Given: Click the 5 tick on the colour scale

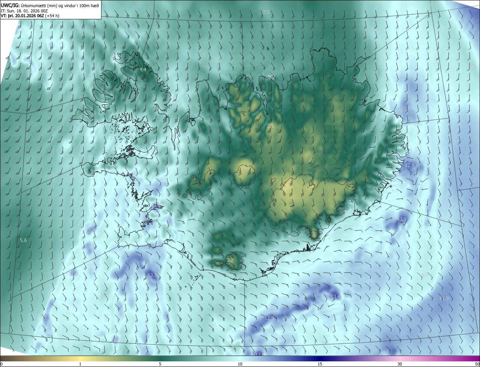Looking at the screenshot, I should click(x=160, y=364).
